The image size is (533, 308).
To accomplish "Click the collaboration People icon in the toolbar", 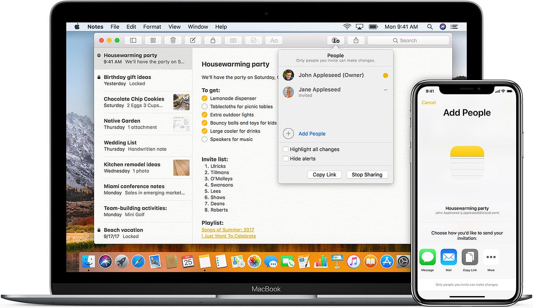I will 335,40.
